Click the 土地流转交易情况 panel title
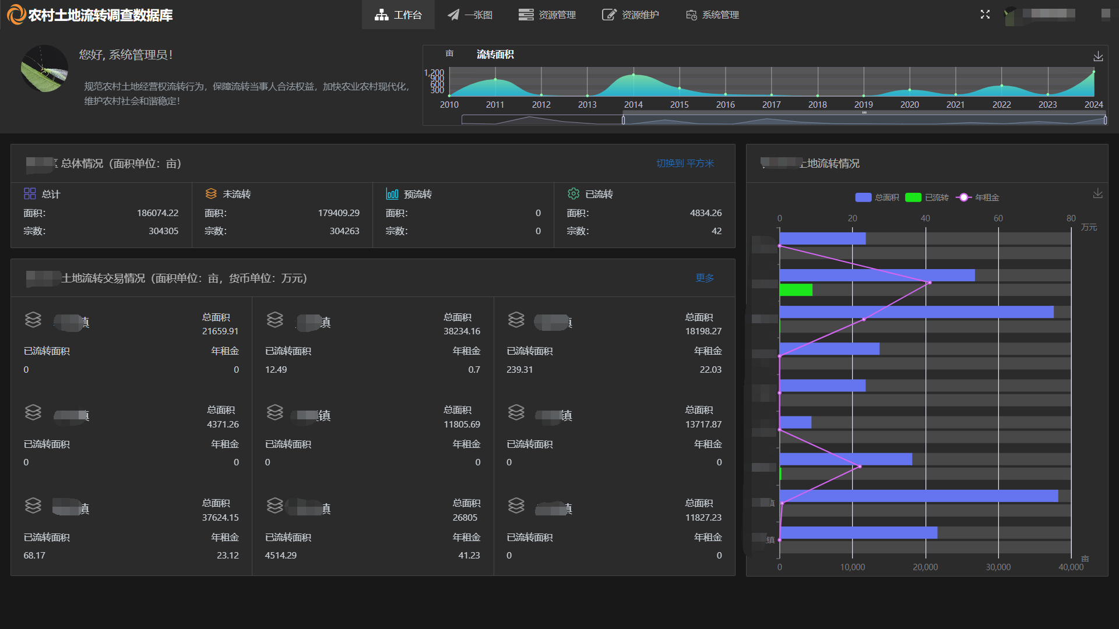1119x629 pixels. pyautogui.click(x=184, y=278)
